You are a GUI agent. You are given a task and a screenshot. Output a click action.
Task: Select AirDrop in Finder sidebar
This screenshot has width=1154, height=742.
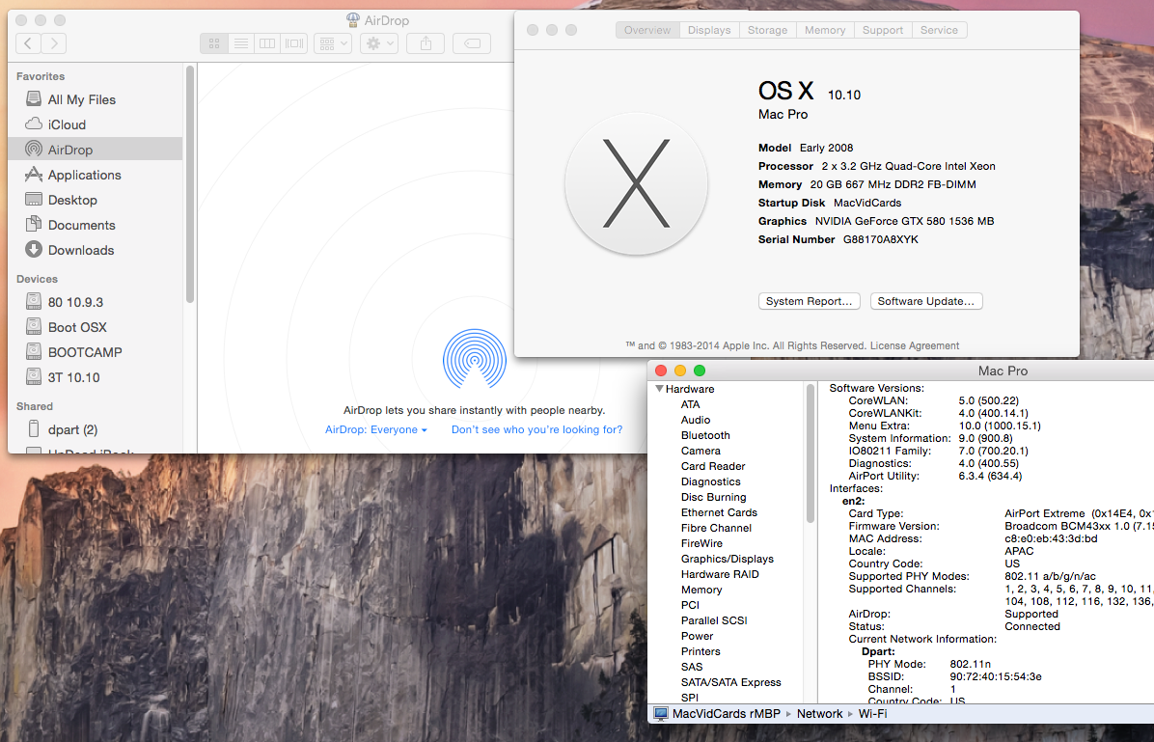coord(96,150)
